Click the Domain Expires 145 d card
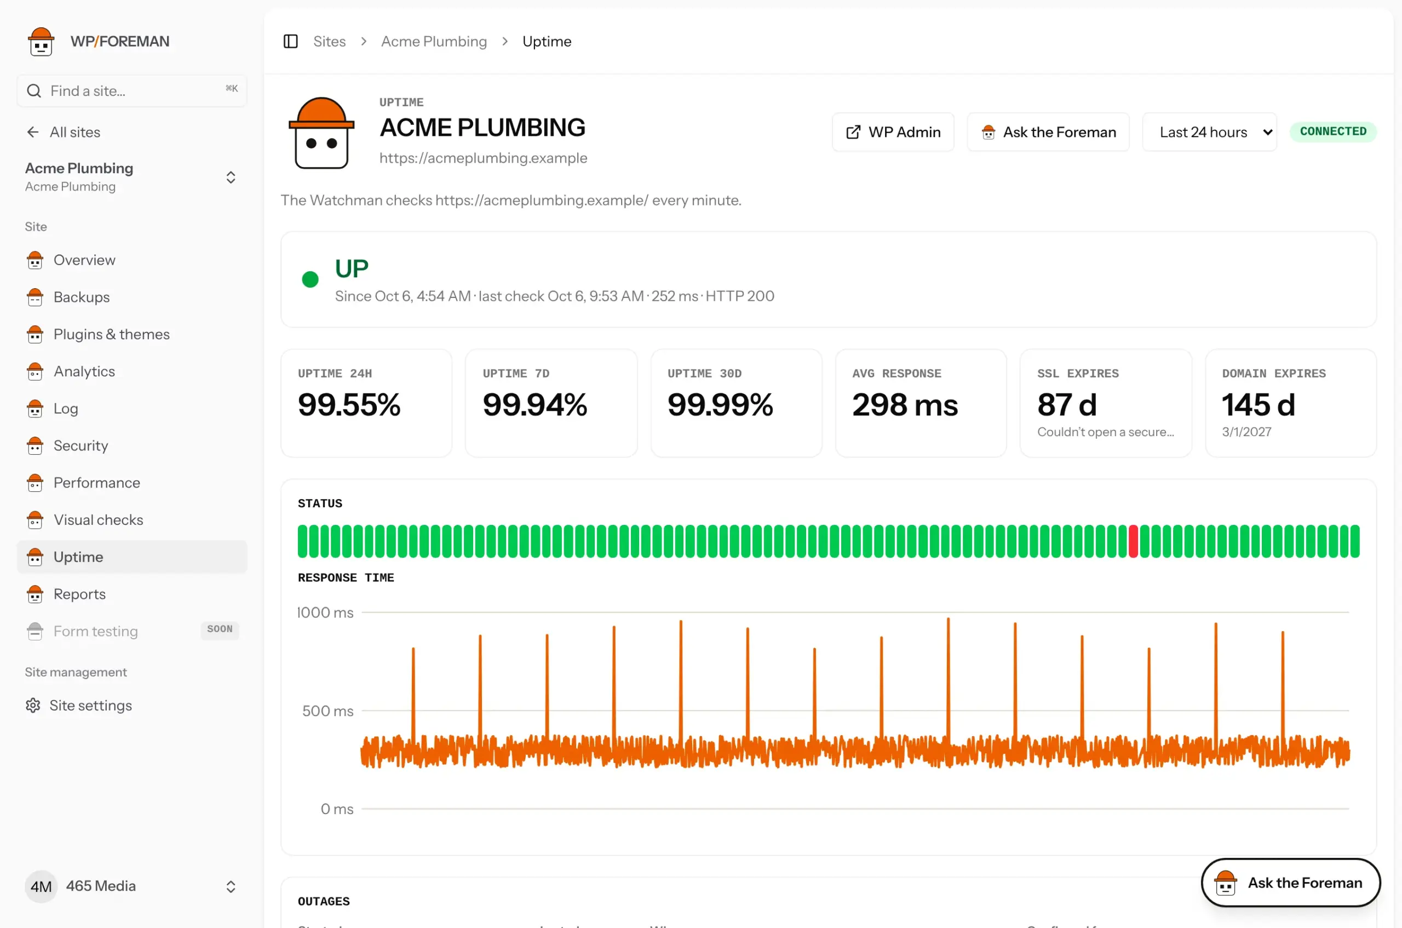The height and width of the screenshot is (928, 1402). tap(1290, 403)
